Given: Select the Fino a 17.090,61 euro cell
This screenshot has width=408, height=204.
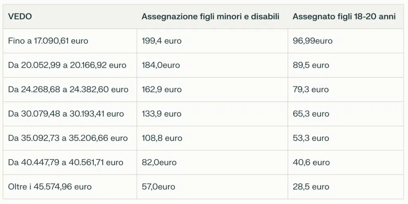Looking at the screenshot, I should (48, 41).
